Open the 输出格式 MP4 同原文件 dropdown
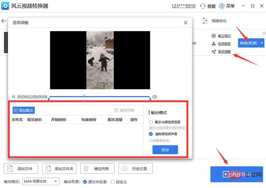Screen dimensions: 266x188 [x=41, y=182]
